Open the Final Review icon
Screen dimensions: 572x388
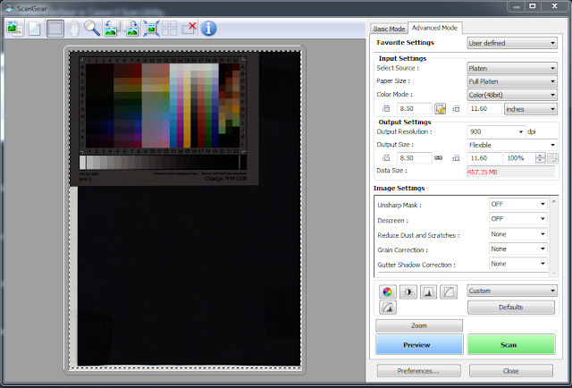(x=387, y=308)
